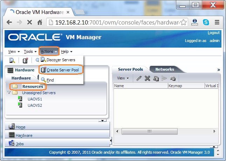Click the up arrow collapse handle below table
The image size is (226, 161).
pyautogui.click(x=214, y=147)
